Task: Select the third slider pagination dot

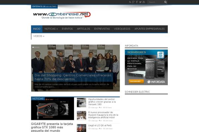Action: [36, 47]
